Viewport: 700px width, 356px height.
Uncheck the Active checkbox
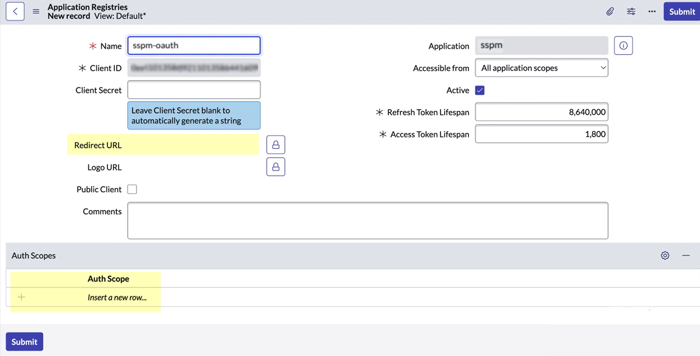click(x=480, y=90)
